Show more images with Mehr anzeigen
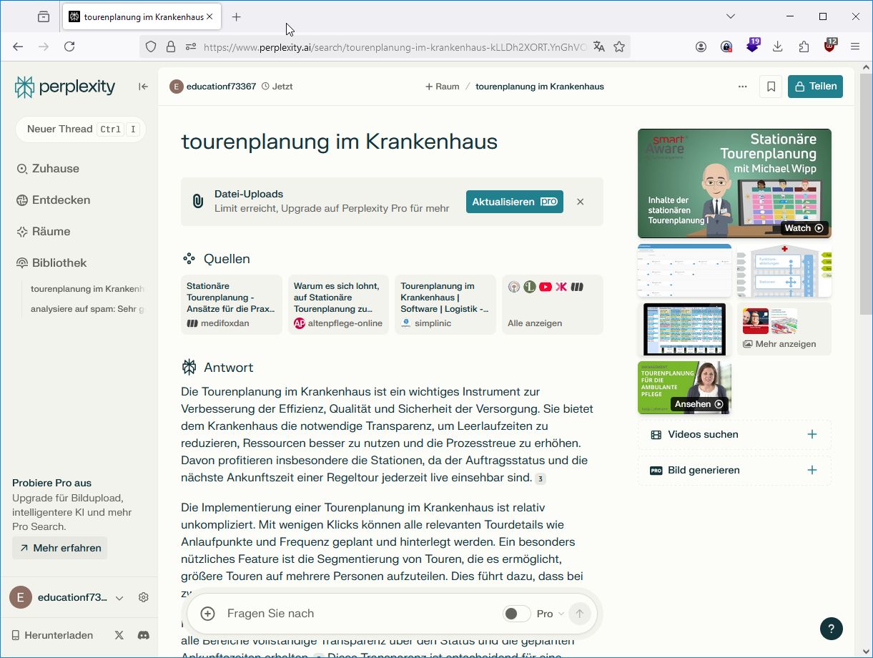This screenshot has height=658, width=873. tap(784, 329)
